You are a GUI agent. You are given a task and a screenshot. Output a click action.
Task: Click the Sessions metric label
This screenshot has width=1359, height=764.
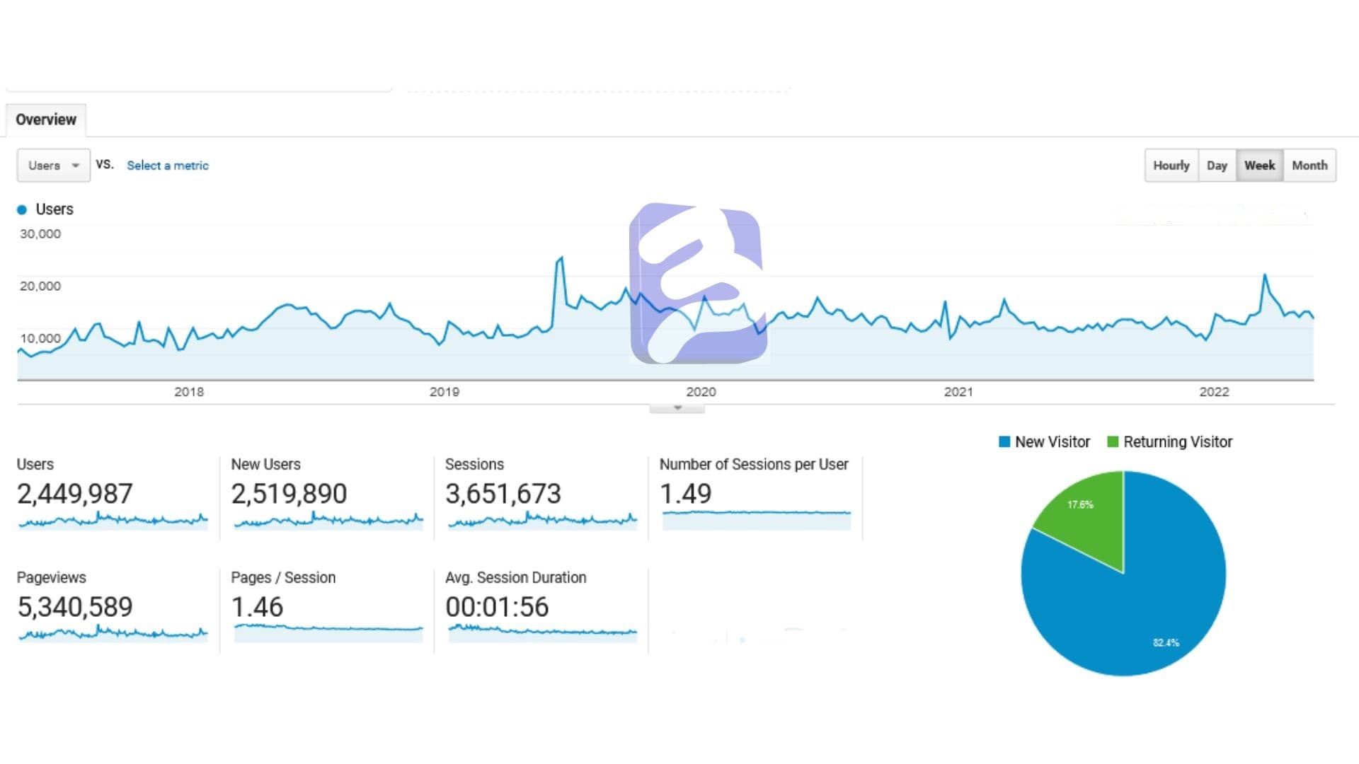pyautogui.click(x=474, y=465)
